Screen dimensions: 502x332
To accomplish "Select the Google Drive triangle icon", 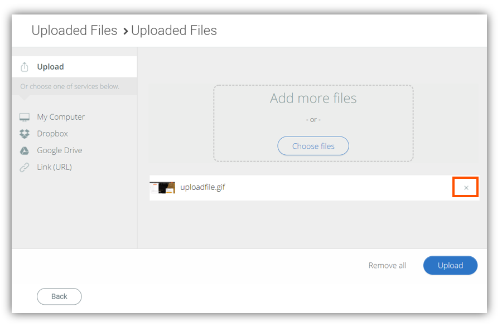I will 25,150.
